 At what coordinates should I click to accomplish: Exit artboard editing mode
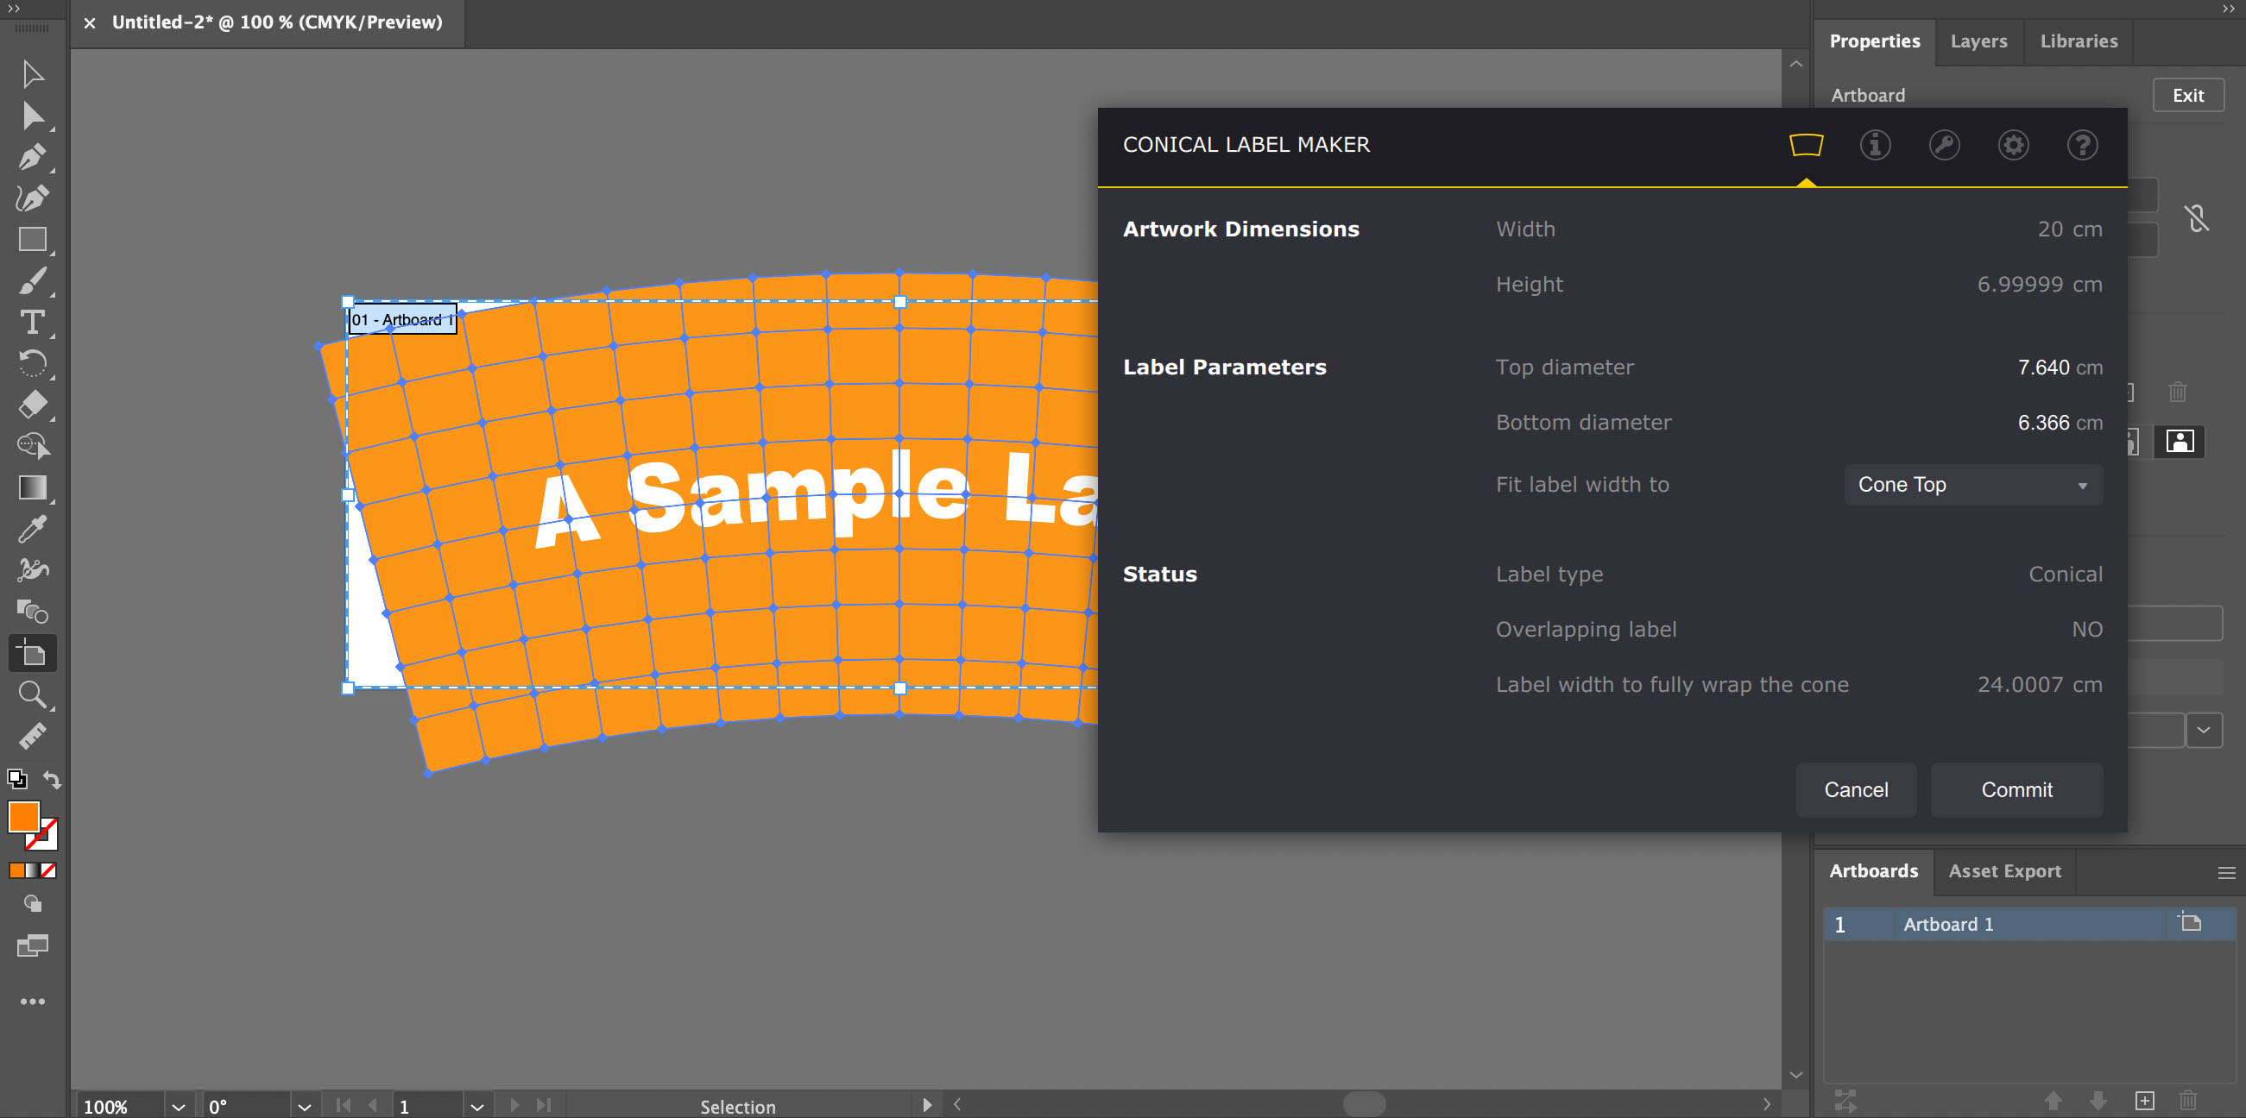pos(2187,95)
